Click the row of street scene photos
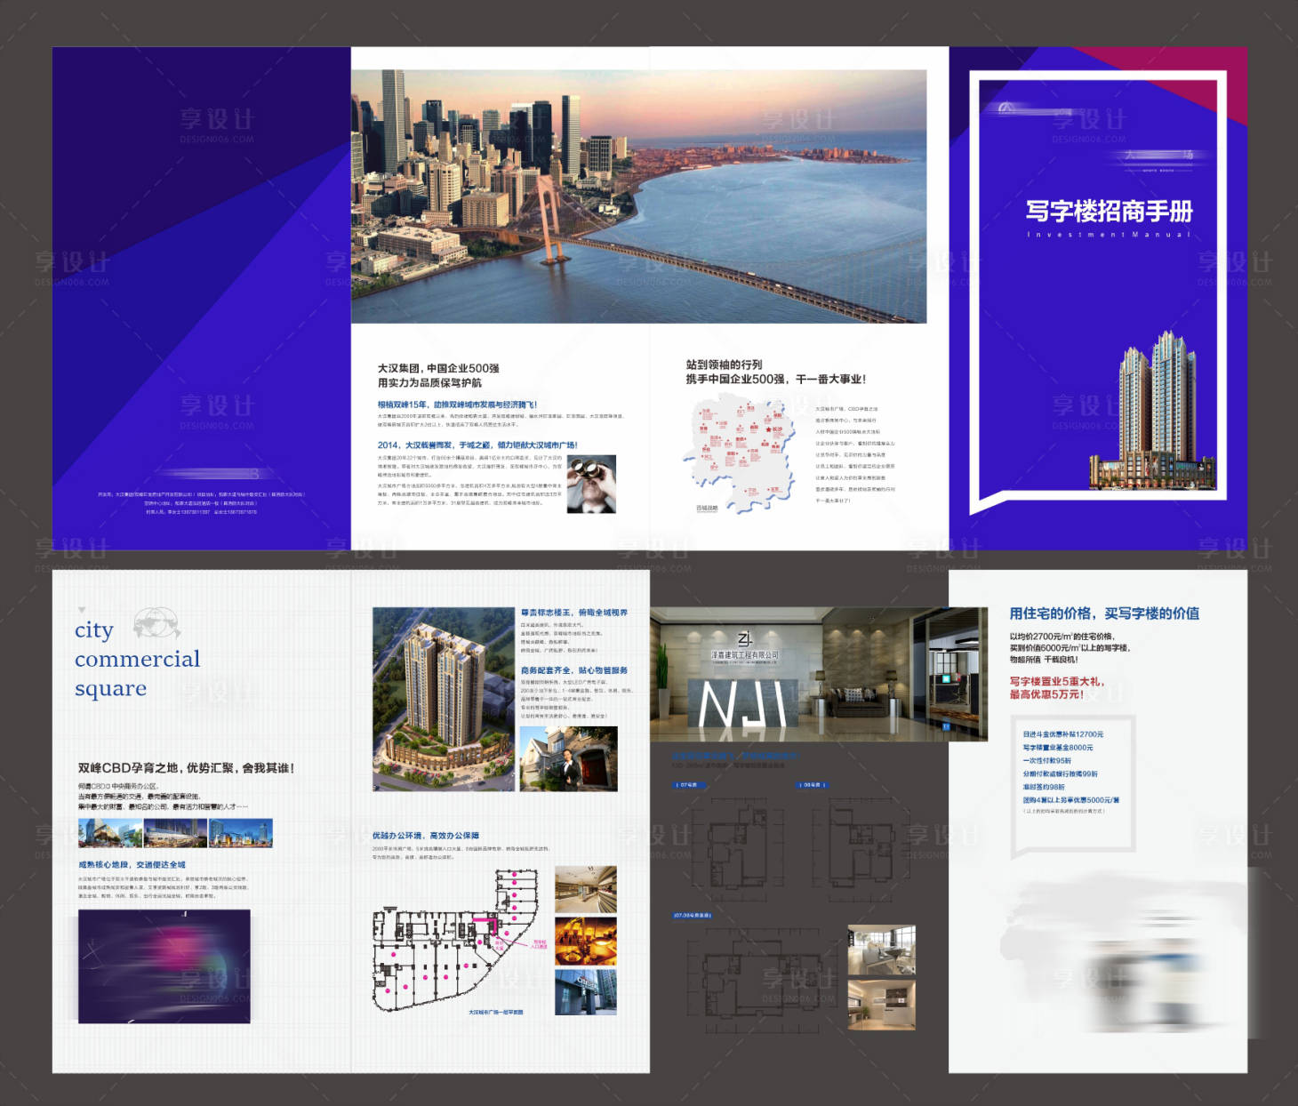Image resolution: width=1298 pixels, height=1106 pixels. (x=175, y=833)
